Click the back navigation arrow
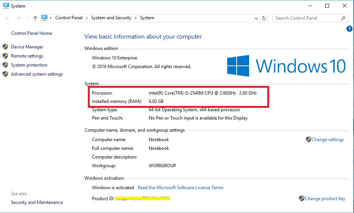 coord(7,18)
